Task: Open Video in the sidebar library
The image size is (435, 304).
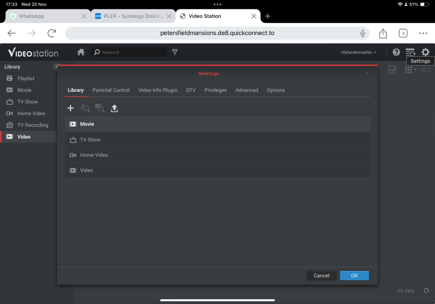Action: click(28, 137)
